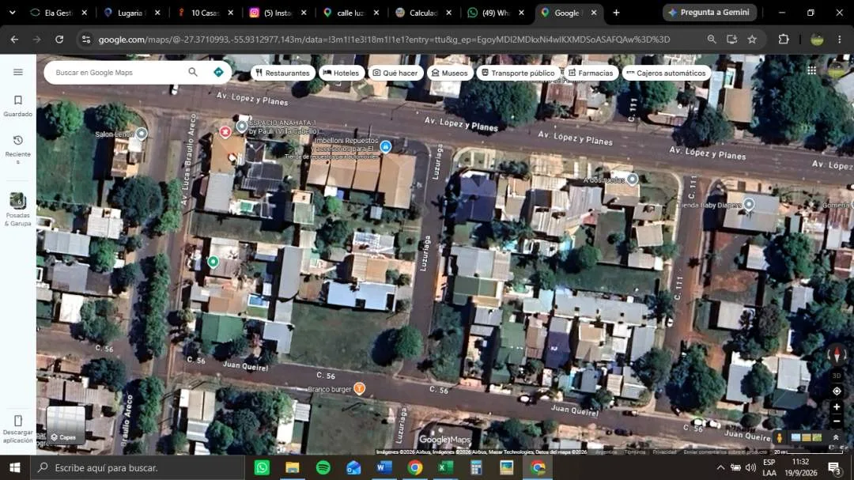The image size is (854, 480).
Task: Open directions with the blue arrow icon
Action: point(218,72)
